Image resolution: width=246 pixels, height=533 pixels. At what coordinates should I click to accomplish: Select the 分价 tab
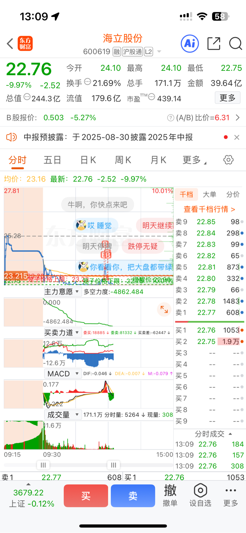(233, 194)
